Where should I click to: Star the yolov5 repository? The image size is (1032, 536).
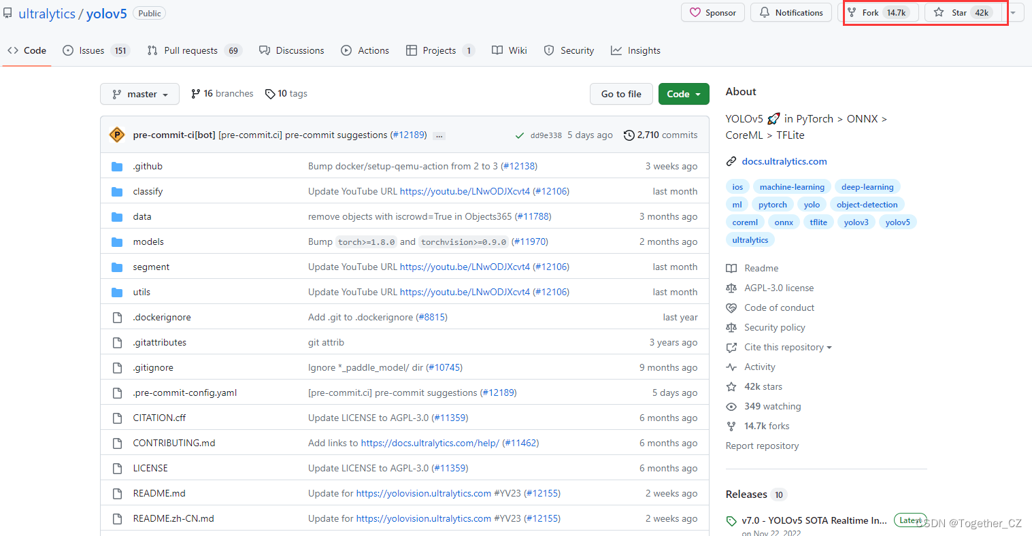point(963,13)
